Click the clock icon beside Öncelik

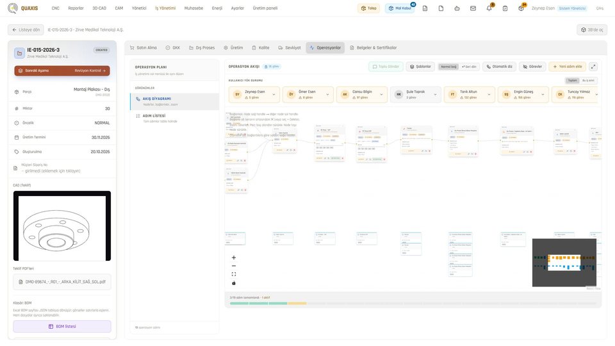[17, 123]
